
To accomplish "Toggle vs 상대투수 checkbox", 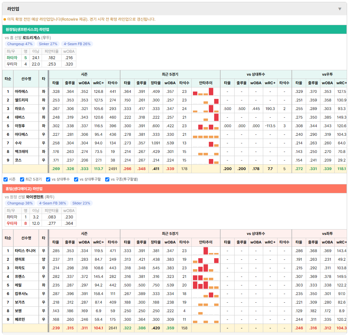I will [x=48, y=179].
